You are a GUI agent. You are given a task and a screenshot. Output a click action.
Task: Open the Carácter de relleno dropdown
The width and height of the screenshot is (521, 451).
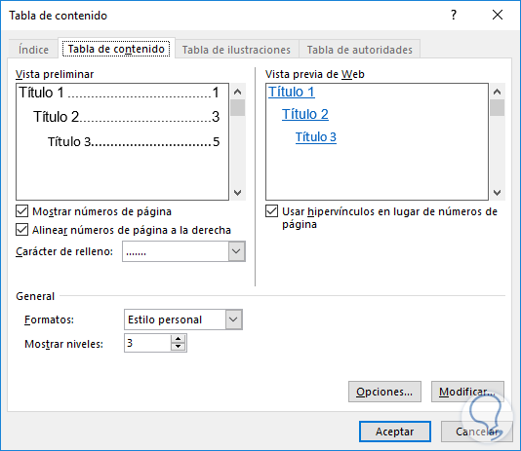pyautogui.click(x=236, y=251)
